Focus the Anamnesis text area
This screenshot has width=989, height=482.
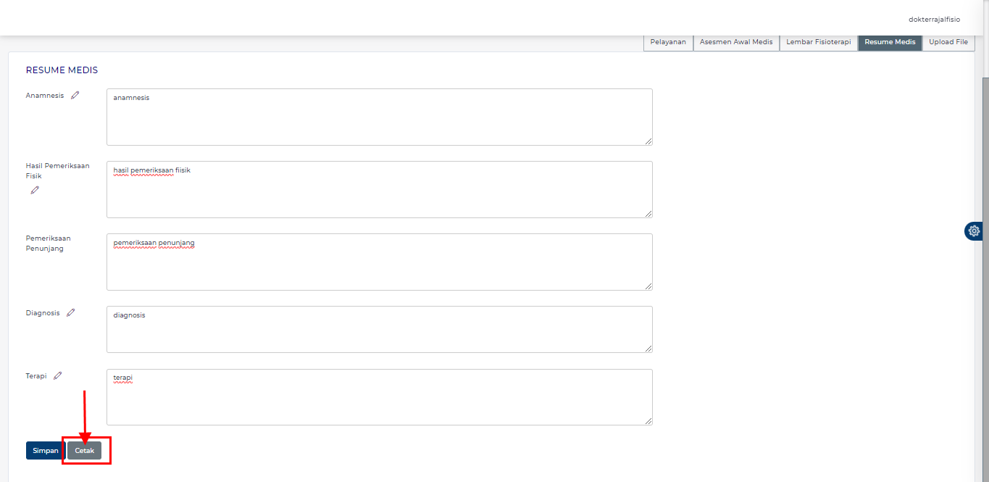click(379, 117)
